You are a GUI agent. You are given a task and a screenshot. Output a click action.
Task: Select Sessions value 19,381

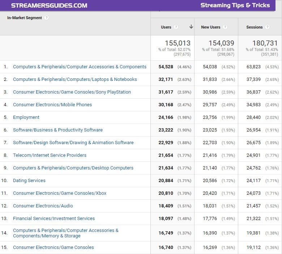click(x=253, y=233)
